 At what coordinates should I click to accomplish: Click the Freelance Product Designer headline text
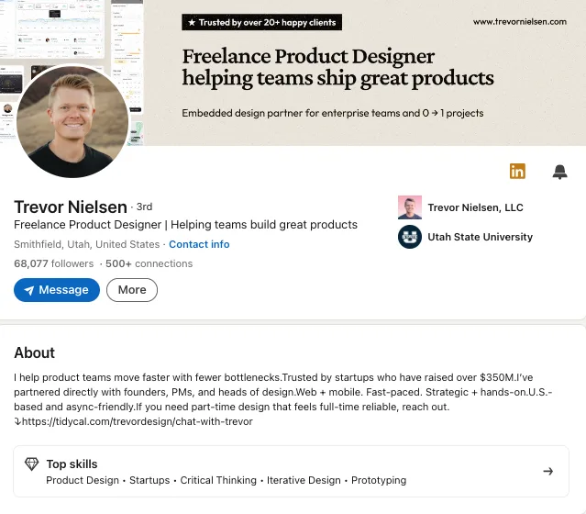click(186, 225)
